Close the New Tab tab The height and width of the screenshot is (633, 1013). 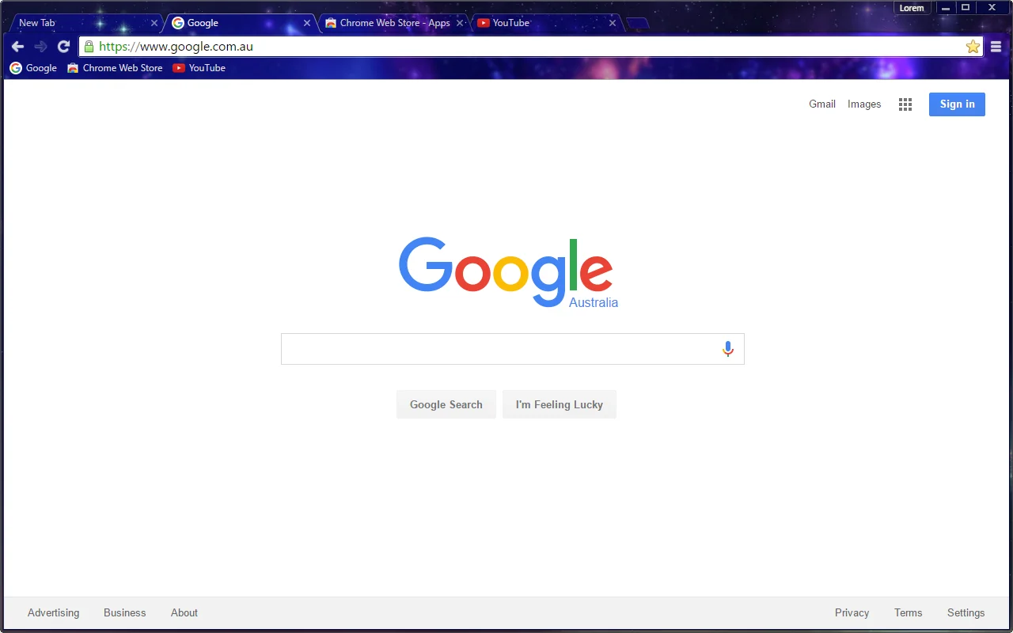click(x=154, y=23)
